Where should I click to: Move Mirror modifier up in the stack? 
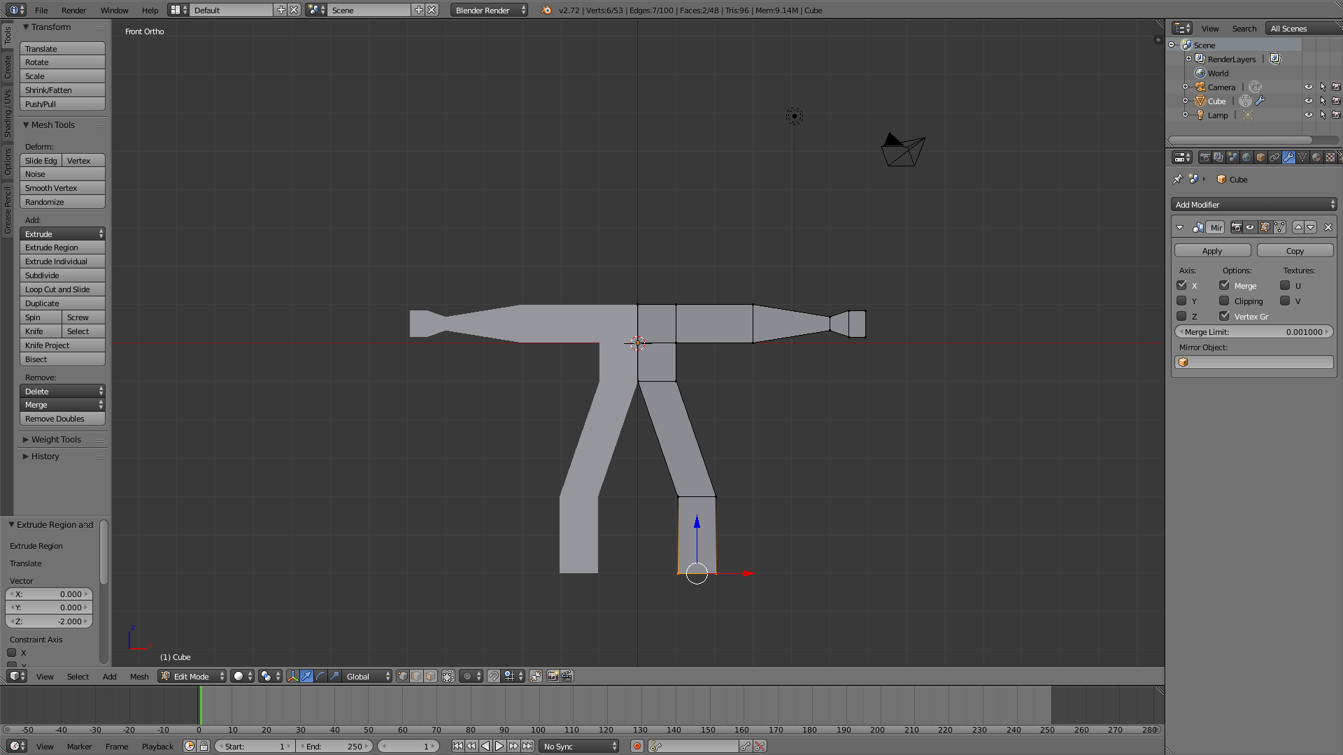[1298, 227]
